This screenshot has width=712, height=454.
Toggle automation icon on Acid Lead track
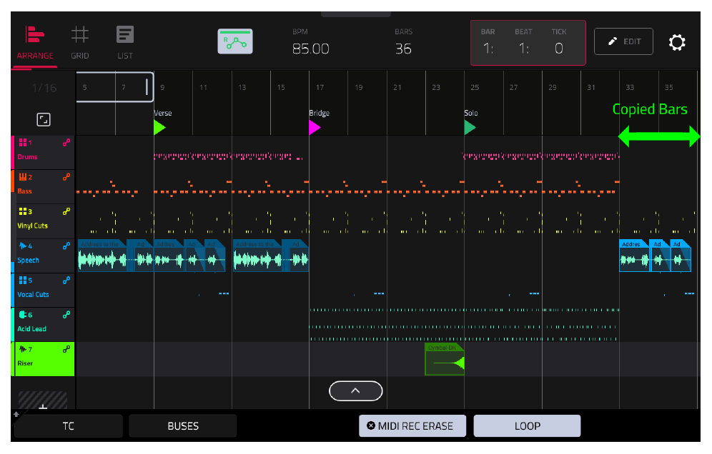tap(66, 315)
